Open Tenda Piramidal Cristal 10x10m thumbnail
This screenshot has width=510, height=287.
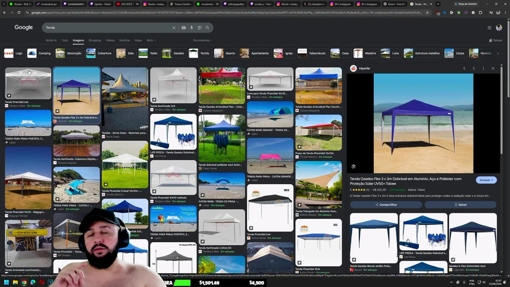tap(125, 164)
